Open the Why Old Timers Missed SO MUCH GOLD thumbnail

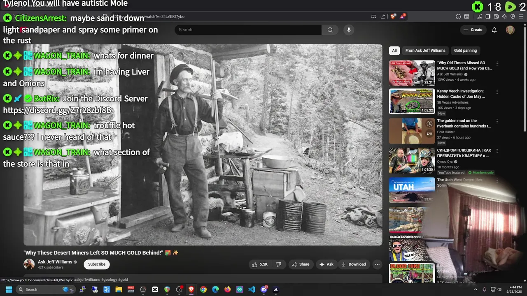click(412, 73)
